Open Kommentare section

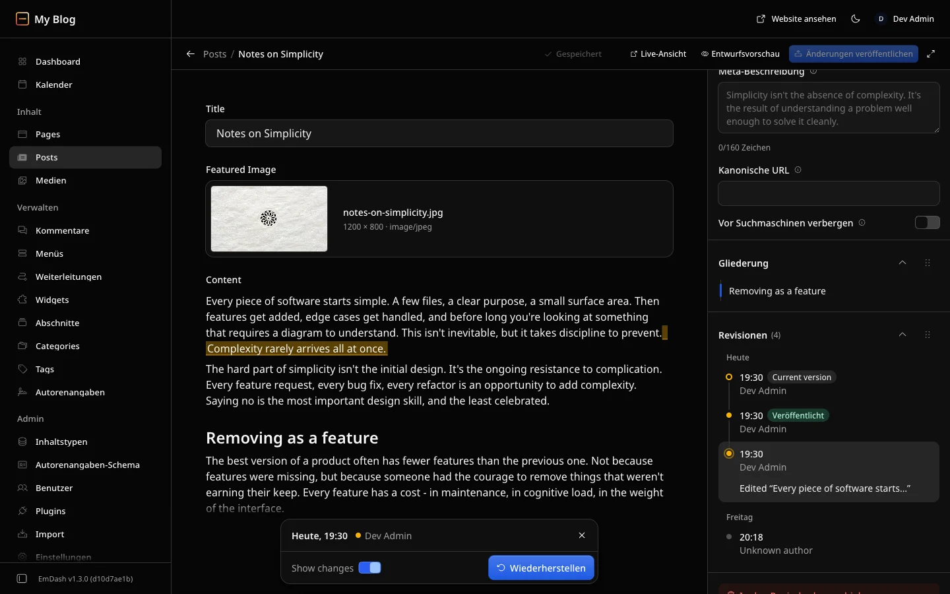pos(85,230)
